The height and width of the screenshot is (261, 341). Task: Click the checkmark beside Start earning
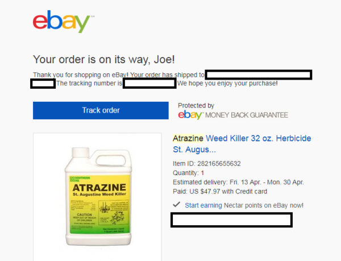[177, 205]
